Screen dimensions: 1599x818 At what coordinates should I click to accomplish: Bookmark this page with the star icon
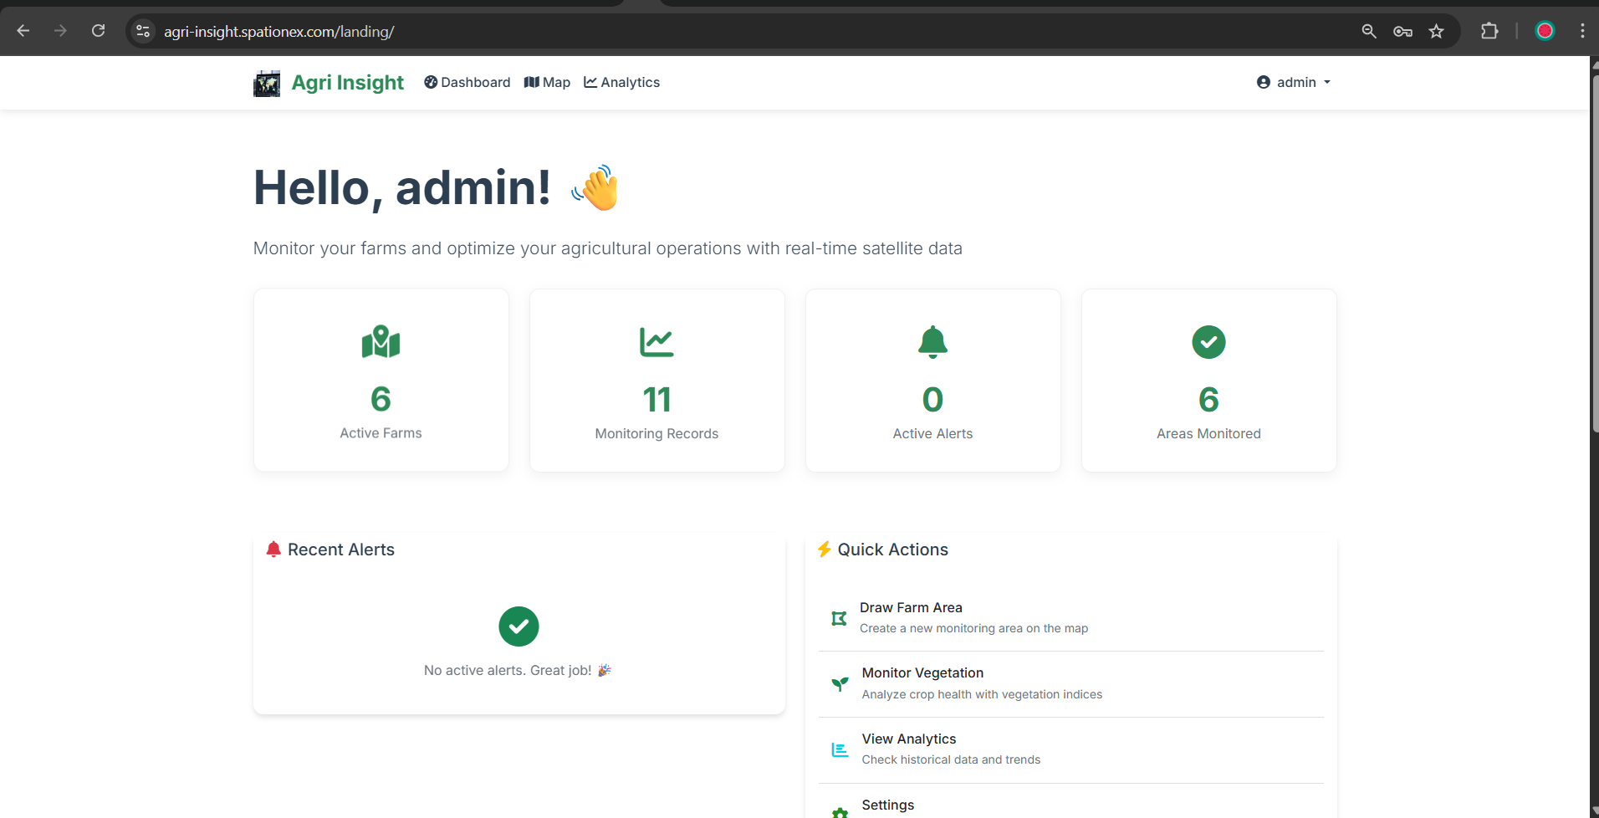1436,31
